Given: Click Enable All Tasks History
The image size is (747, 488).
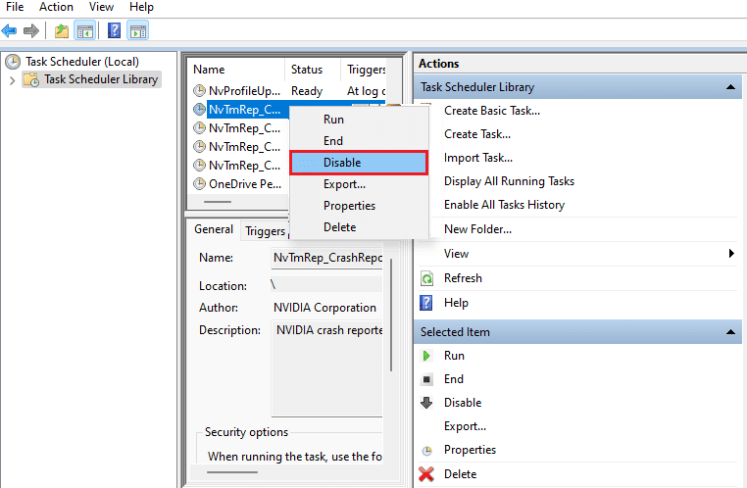Looking at the screenshot, I should (x=504, y=205).
